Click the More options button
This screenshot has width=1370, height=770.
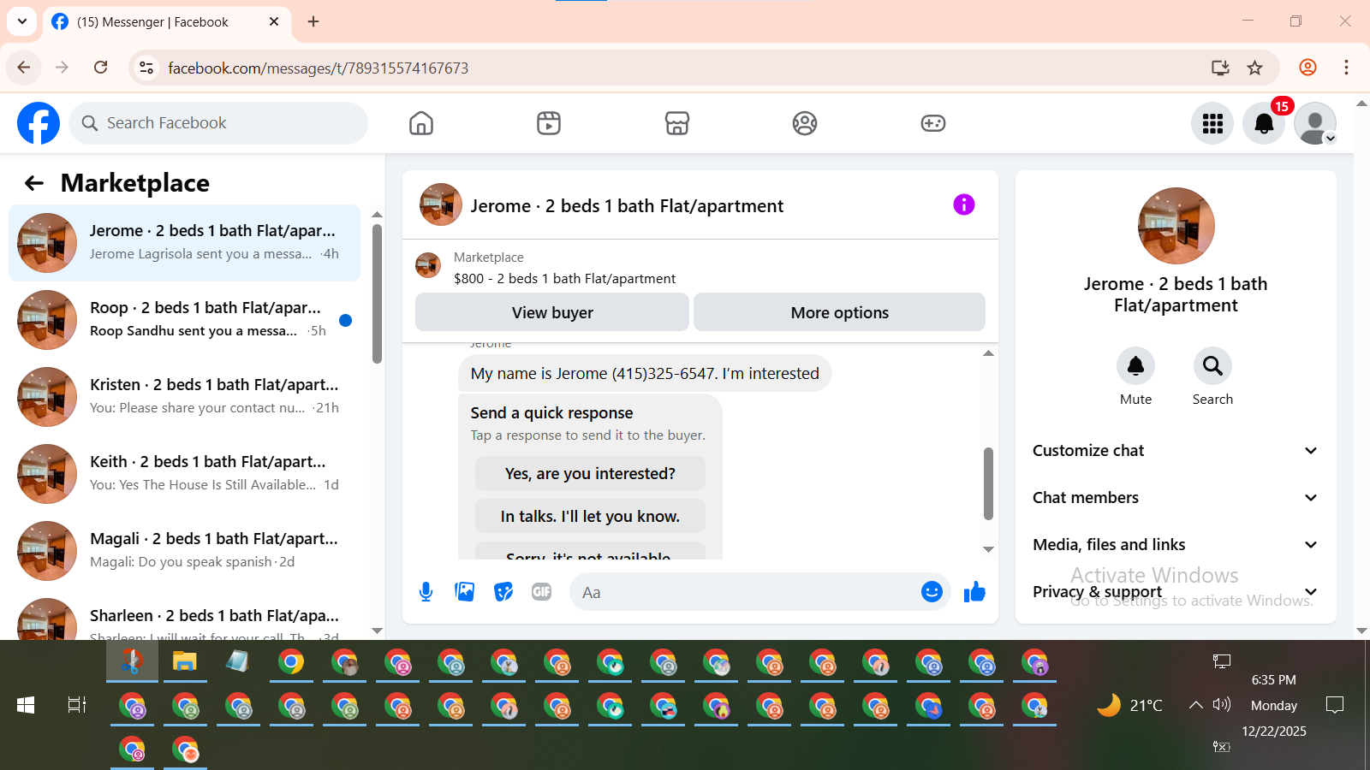coord(839,312)
